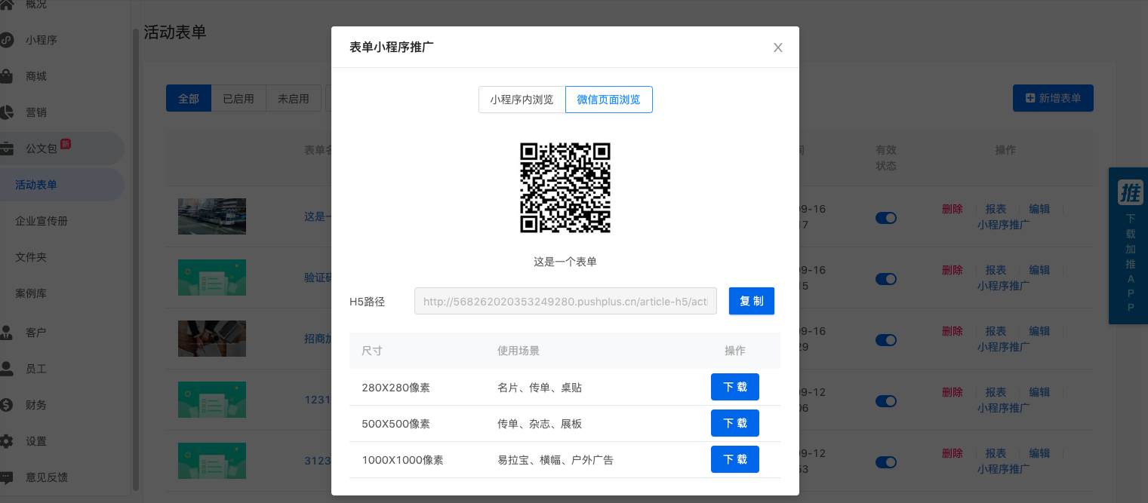The height and width of the screenshot is (503, 1148).
Task: Click the green thumbnail in second row
Action: [x=212, y=278]
